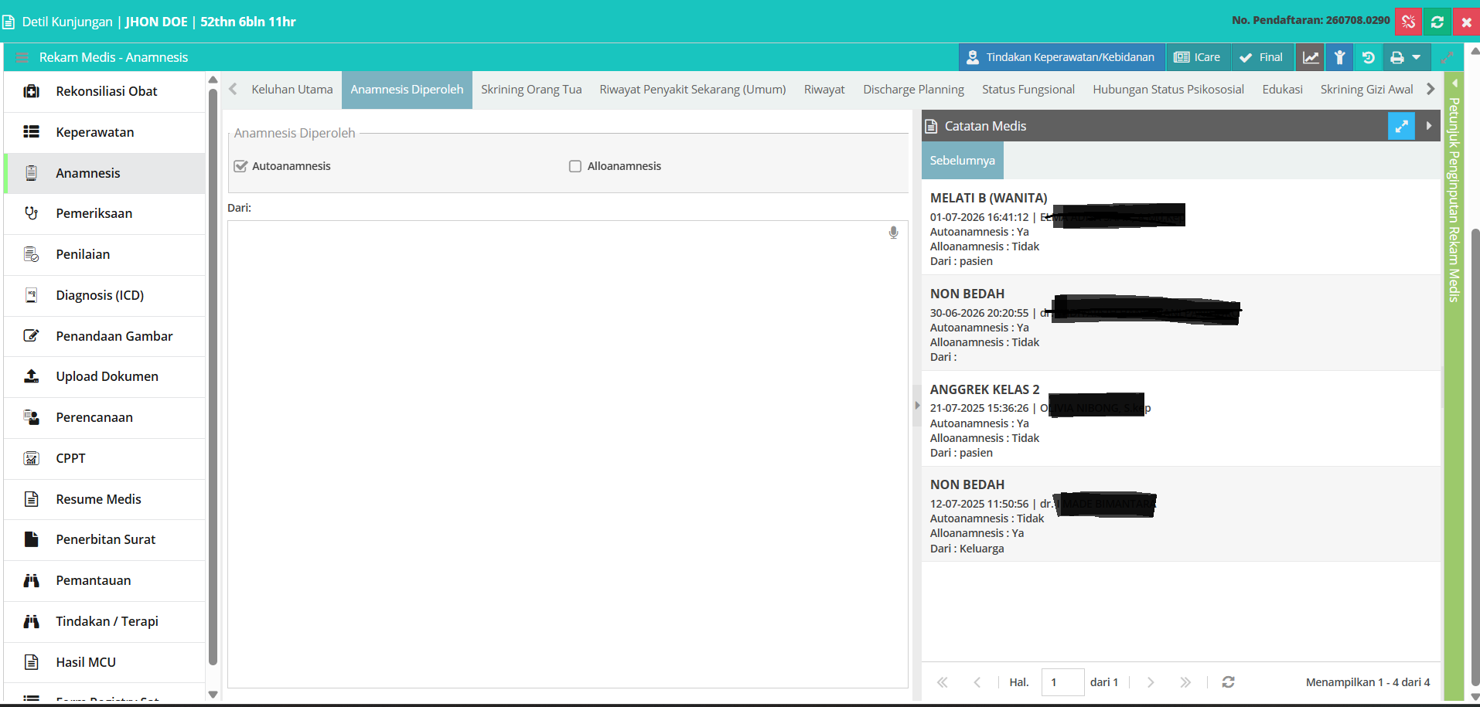Click the Final button
This screenshot has width=1480, height=707.
[1261, 57]
